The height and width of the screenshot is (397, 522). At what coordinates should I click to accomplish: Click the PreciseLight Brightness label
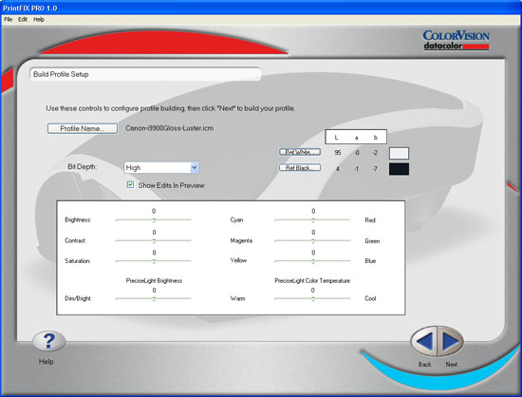(x=154, y=281)
